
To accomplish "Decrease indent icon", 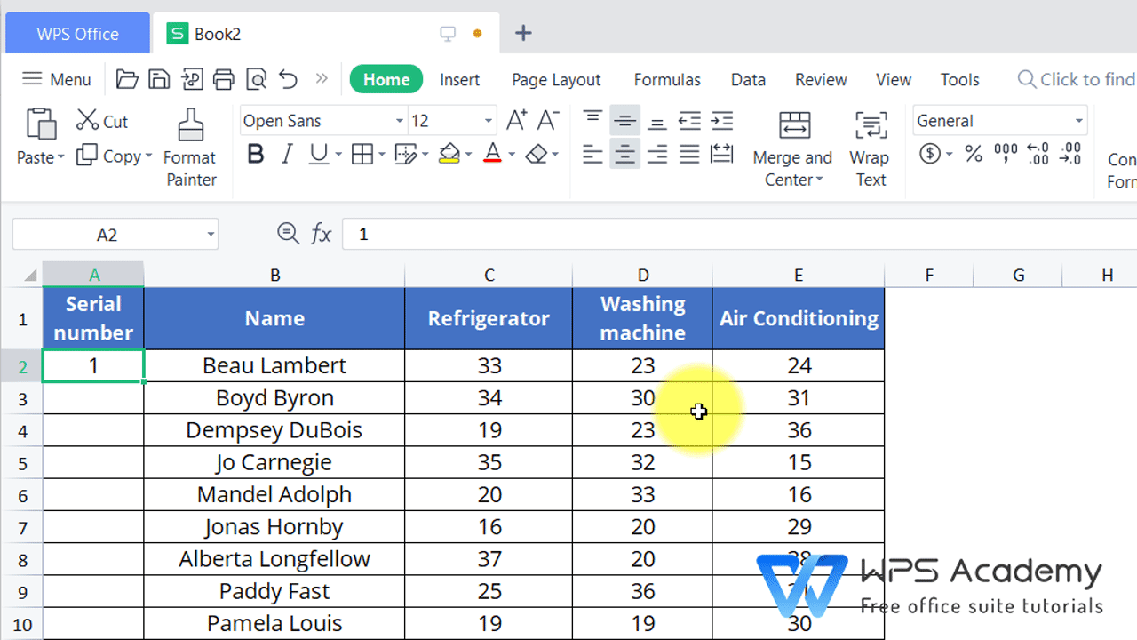I will coord(689,120).
